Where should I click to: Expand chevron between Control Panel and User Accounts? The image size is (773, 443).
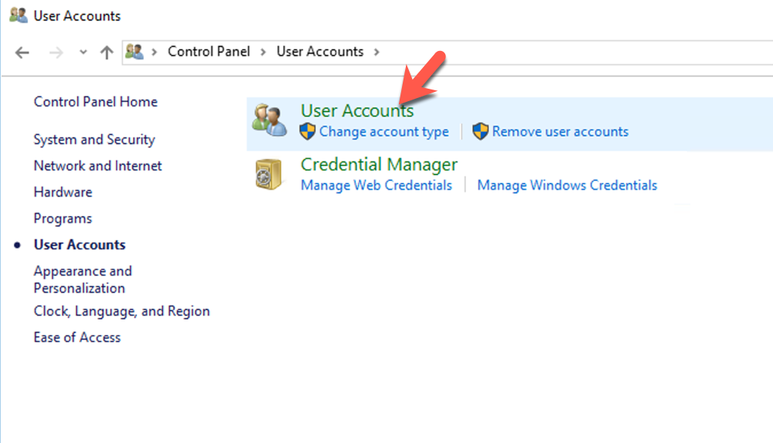pos(264,52)
